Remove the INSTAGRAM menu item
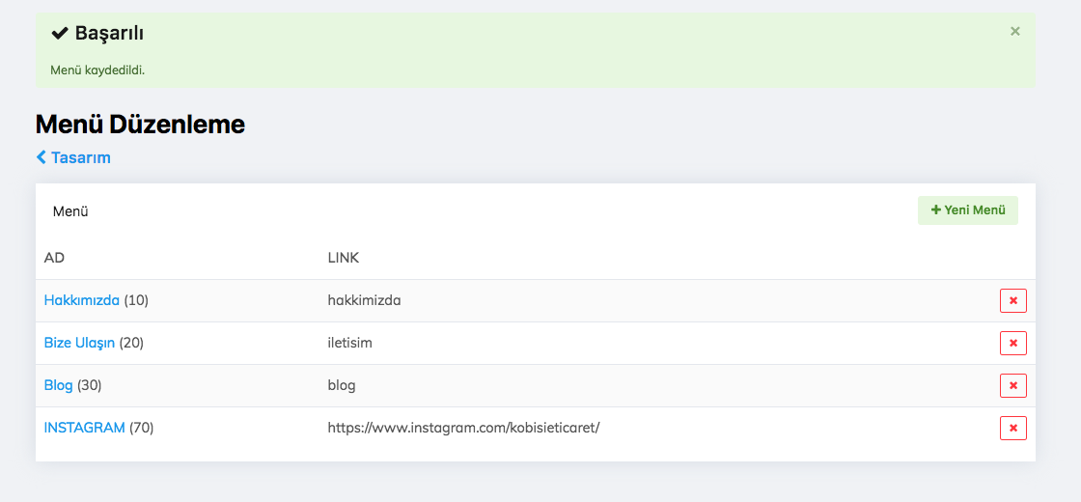The height and width of the screenshot is (502, 1081). (x=1012, y=429)
